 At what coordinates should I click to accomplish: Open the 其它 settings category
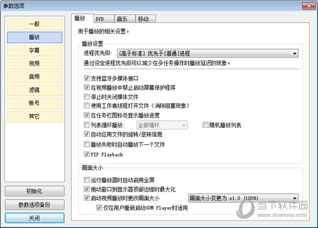(35, 116)
